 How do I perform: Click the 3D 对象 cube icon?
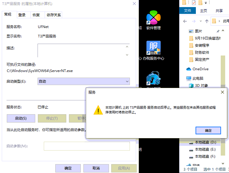point(191,85)
